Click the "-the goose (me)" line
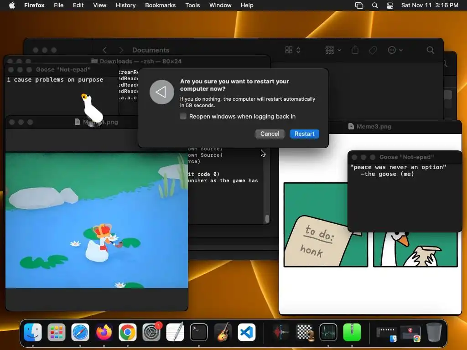This screenshot has height=350, width=467. [387, 174]
